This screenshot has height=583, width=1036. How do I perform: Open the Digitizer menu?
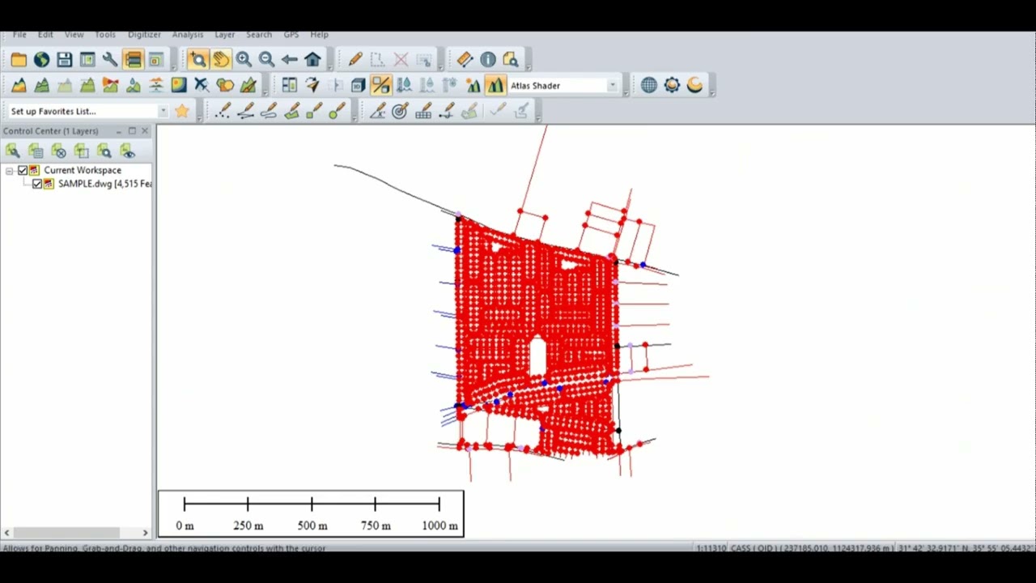click(x=144, y=35)
